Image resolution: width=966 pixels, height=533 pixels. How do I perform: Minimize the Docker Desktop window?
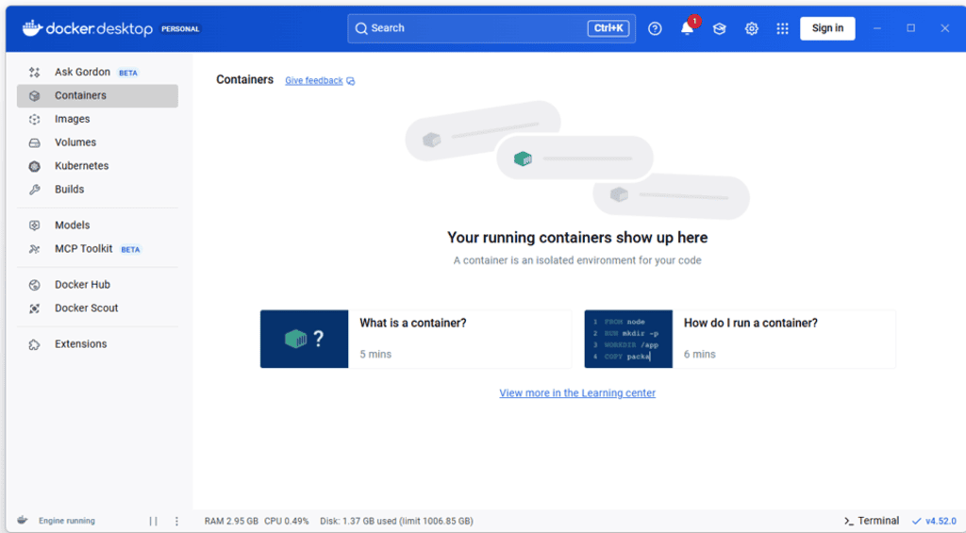pyautogui.click(x=877, y=28)
